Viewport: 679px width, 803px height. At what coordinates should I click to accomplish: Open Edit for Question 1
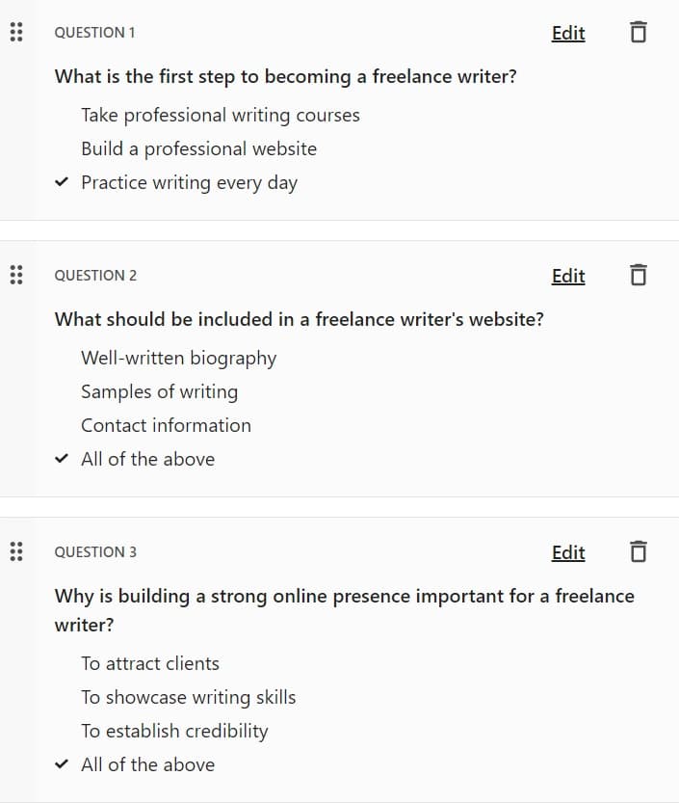[568, 34]
